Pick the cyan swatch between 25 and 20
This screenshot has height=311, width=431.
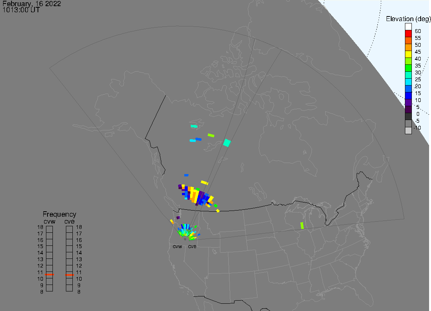tap(408, 82)
